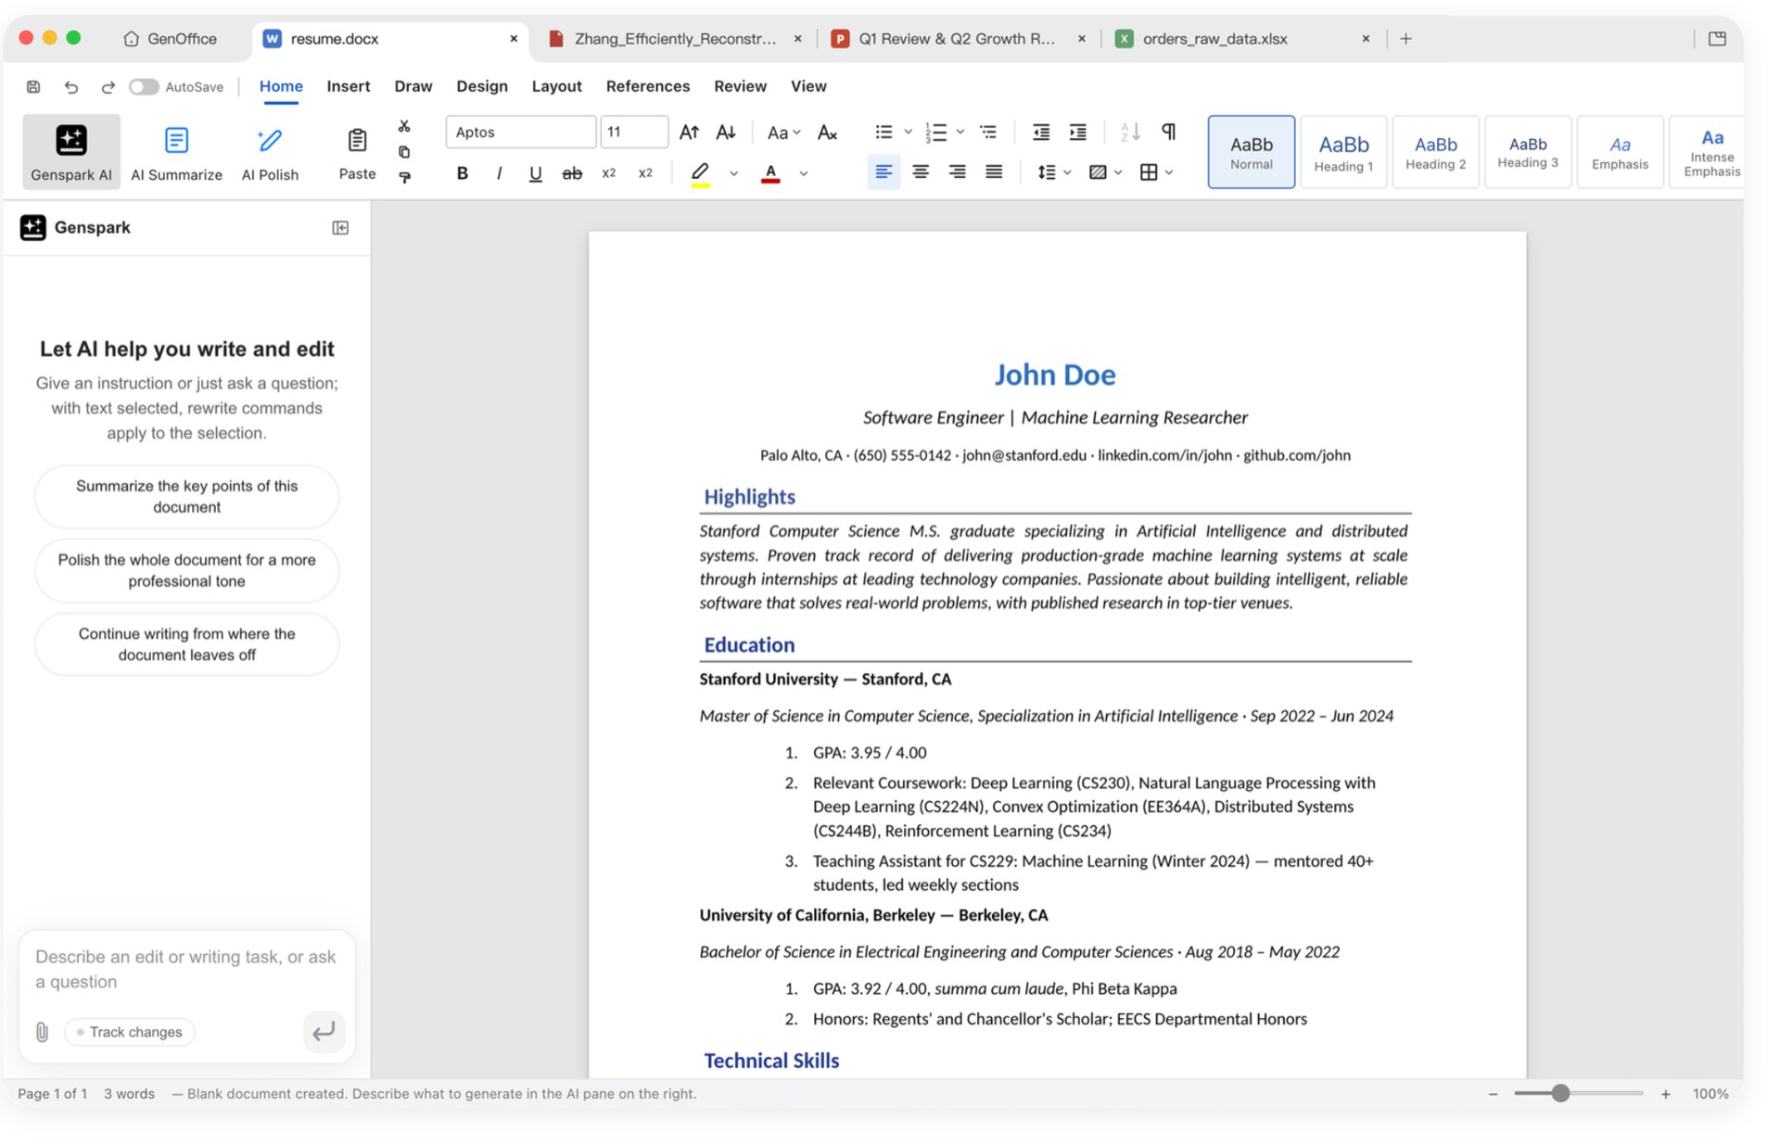Click the attachment paperclip icon
The height and width of the screenshot is (1145, 1780).
(x=42, y=1032)
